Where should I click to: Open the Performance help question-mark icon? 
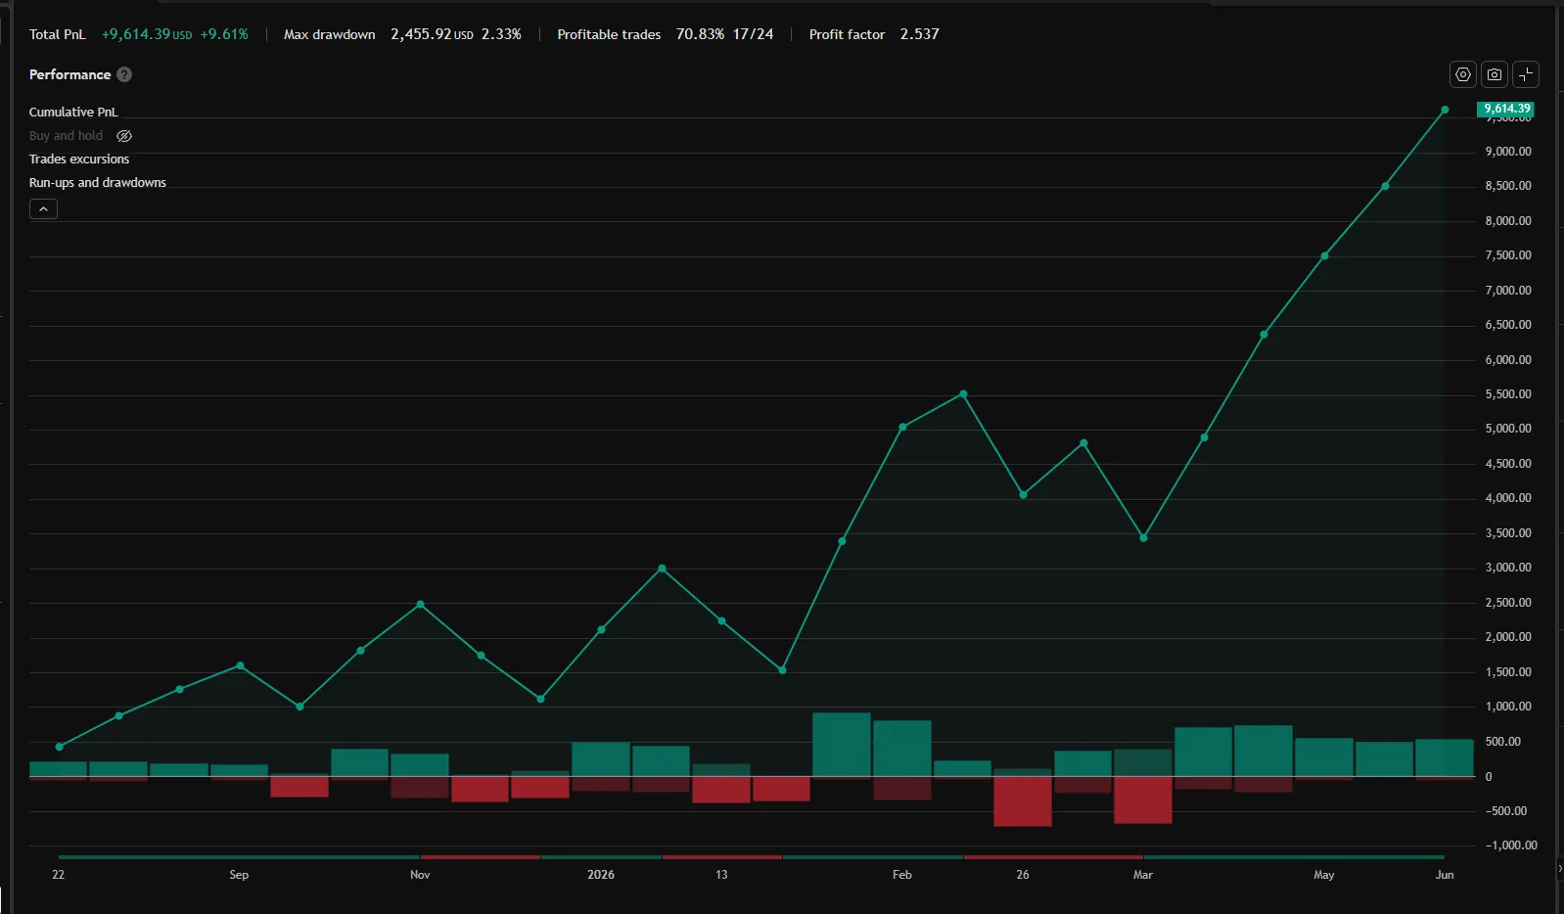(x=124, y=74)
